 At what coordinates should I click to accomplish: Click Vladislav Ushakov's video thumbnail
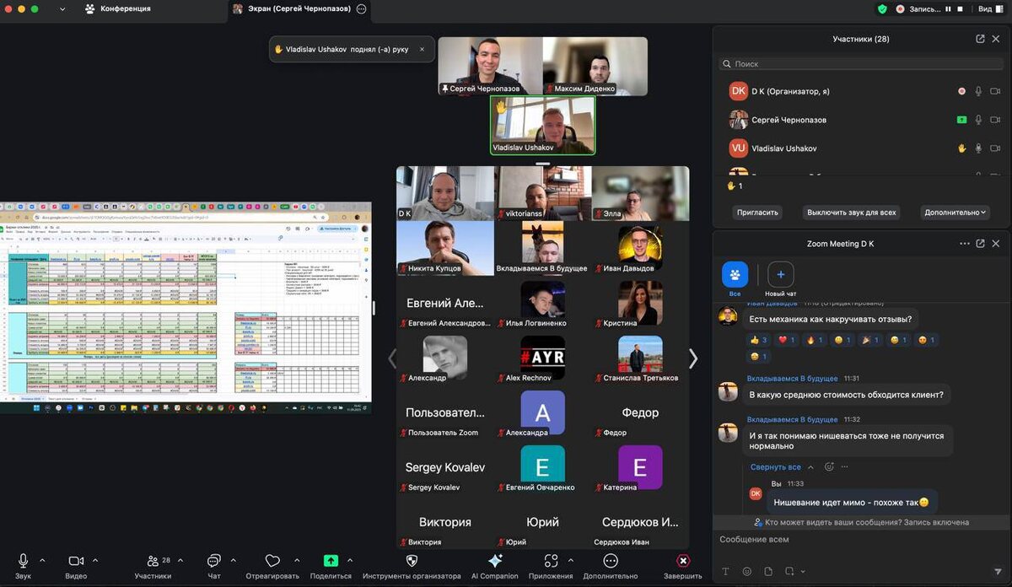pyautogui.click(x=542, y=125)
